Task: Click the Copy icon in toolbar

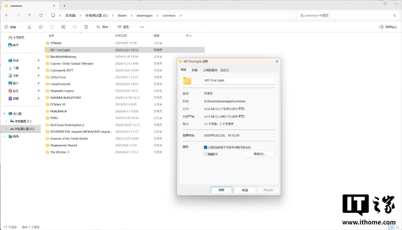Action: (41, 27)
